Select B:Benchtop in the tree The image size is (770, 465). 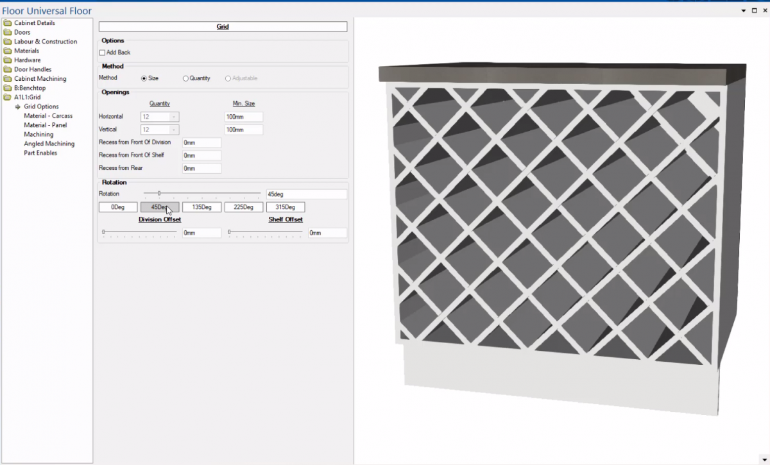point(30,88)
